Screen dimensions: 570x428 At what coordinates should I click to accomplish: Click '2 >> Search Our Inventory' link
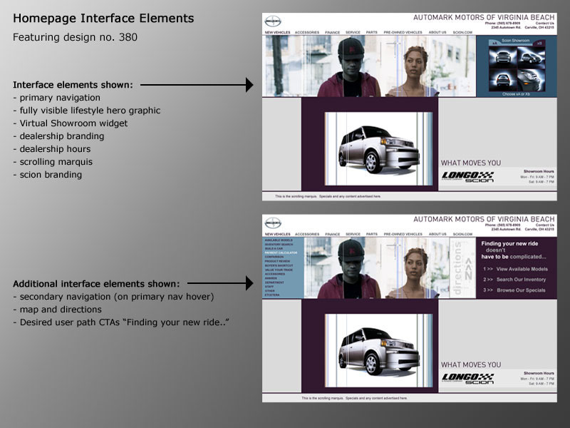pyautogui.click(x=514, y=280)
